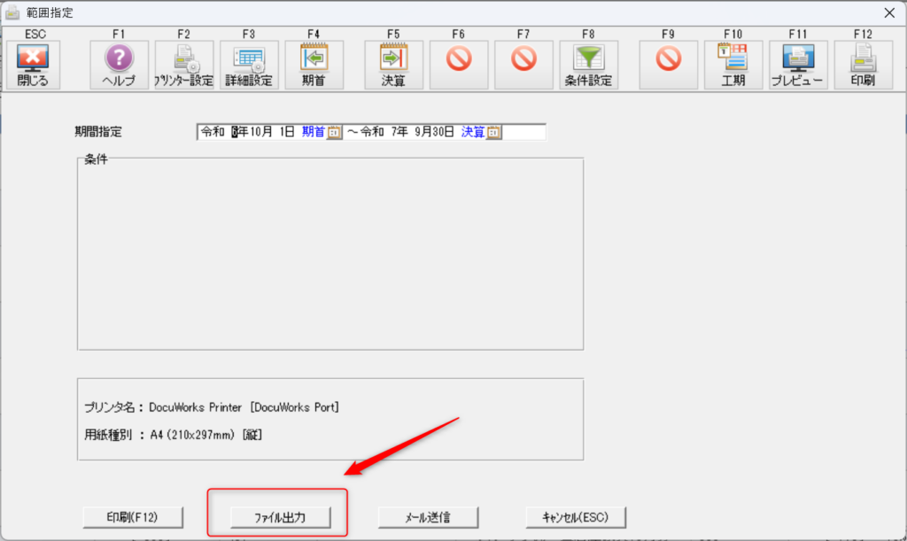Show プレビュー using the F11 monitor icon

(798, 65)
